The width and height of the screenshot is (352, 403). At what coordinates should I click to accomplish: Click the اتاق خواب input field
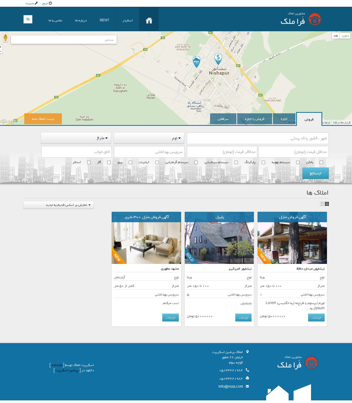coord(76,152)
